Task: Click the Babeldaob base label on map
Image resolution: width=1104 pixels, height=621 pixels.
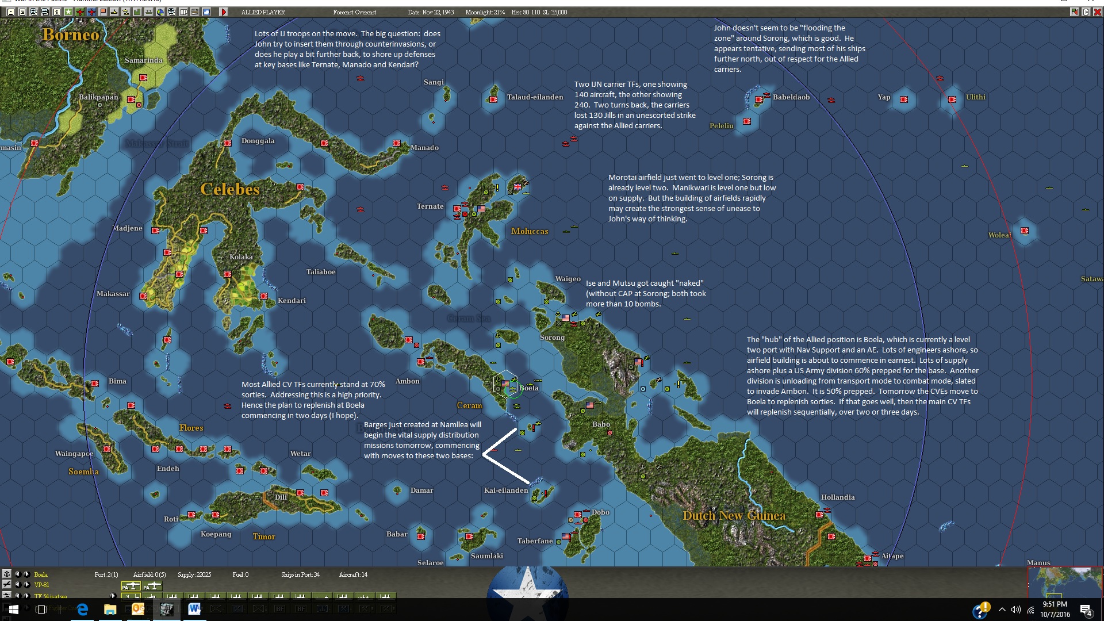Action: click(791, 97)
